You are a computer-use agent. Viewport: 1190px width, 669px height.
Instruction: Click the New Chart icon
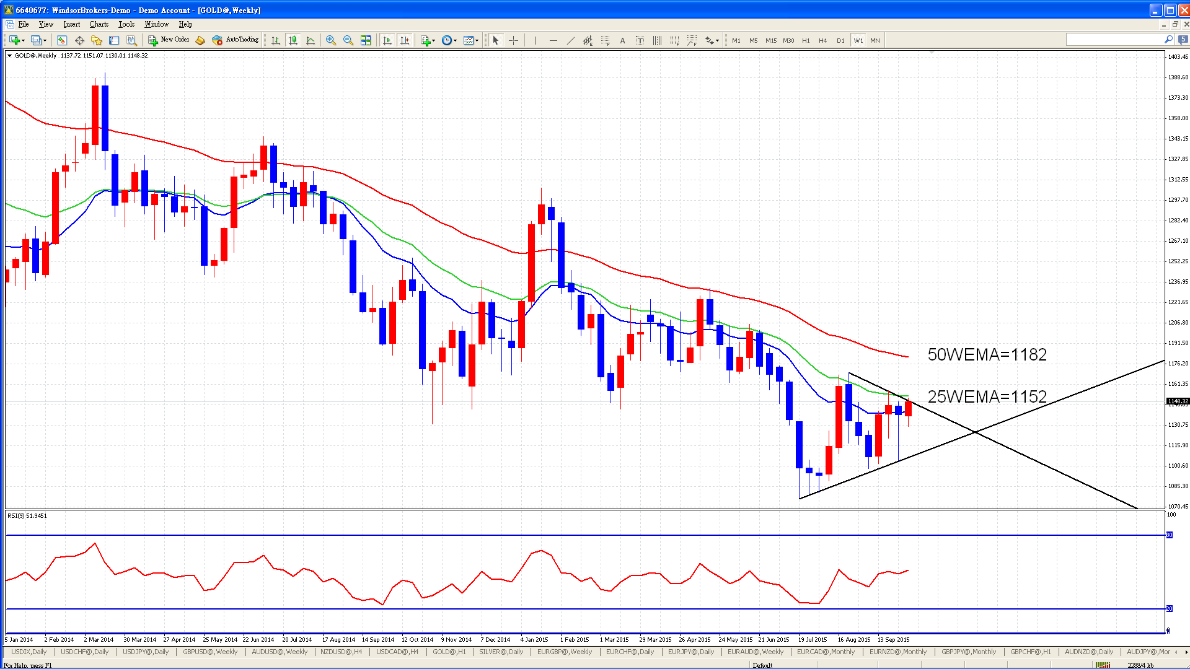point(14,40)
